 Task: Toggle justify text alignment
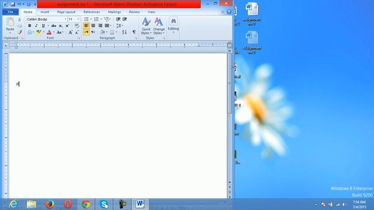107,26
